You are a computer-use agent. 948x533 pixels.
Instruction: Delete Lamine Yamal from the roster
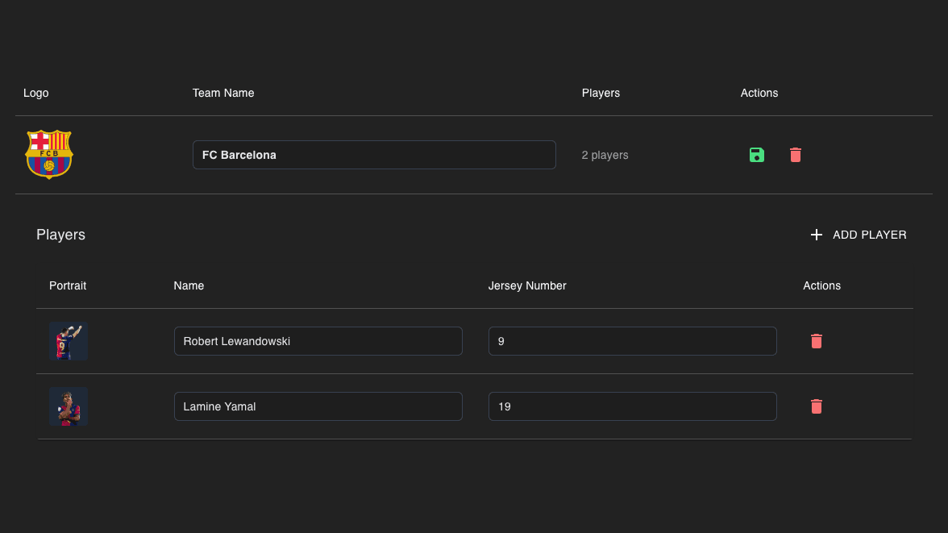click(x=817, y=406)
